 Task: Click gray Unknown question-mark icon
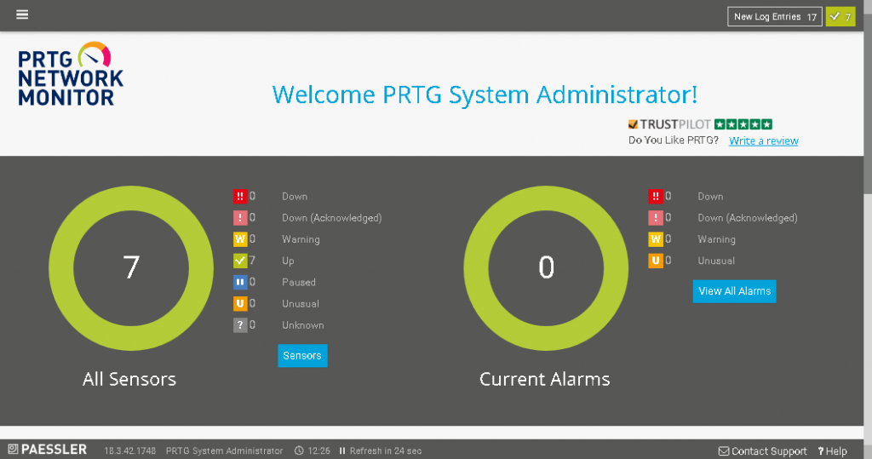click(239, 325)
